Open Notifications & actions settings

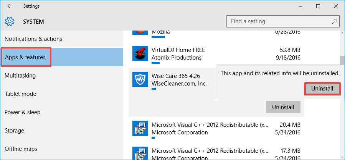[33, 39]
